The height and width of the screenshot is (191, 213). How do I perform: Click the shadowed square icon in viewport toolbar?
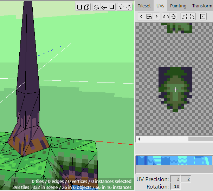pos(112,7)
